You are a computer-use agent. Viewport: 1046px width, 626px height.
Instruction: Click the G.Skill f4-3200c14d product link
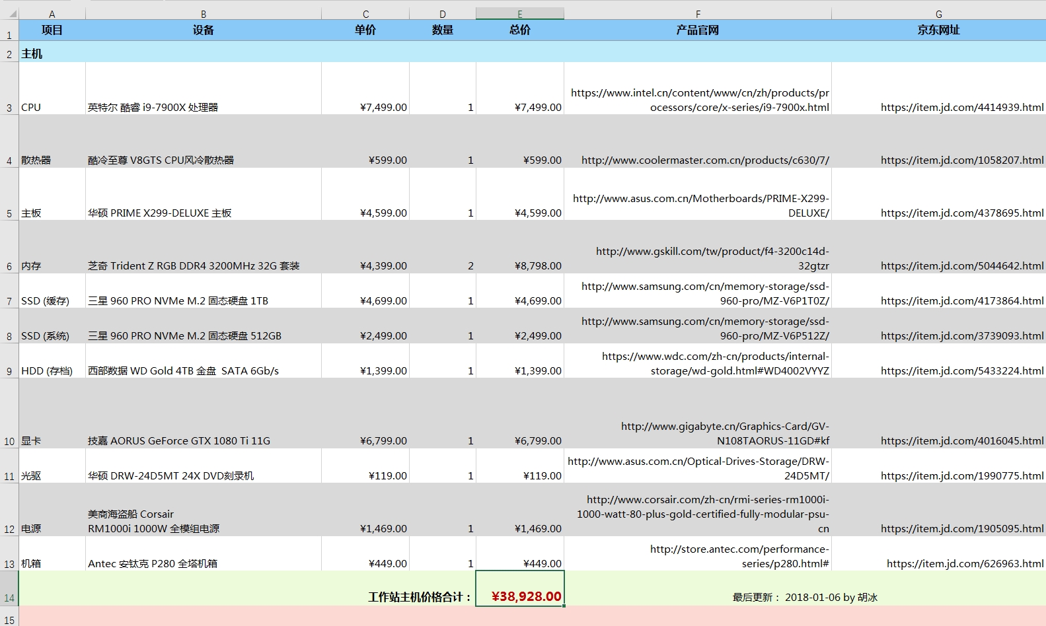pos(712,258)
